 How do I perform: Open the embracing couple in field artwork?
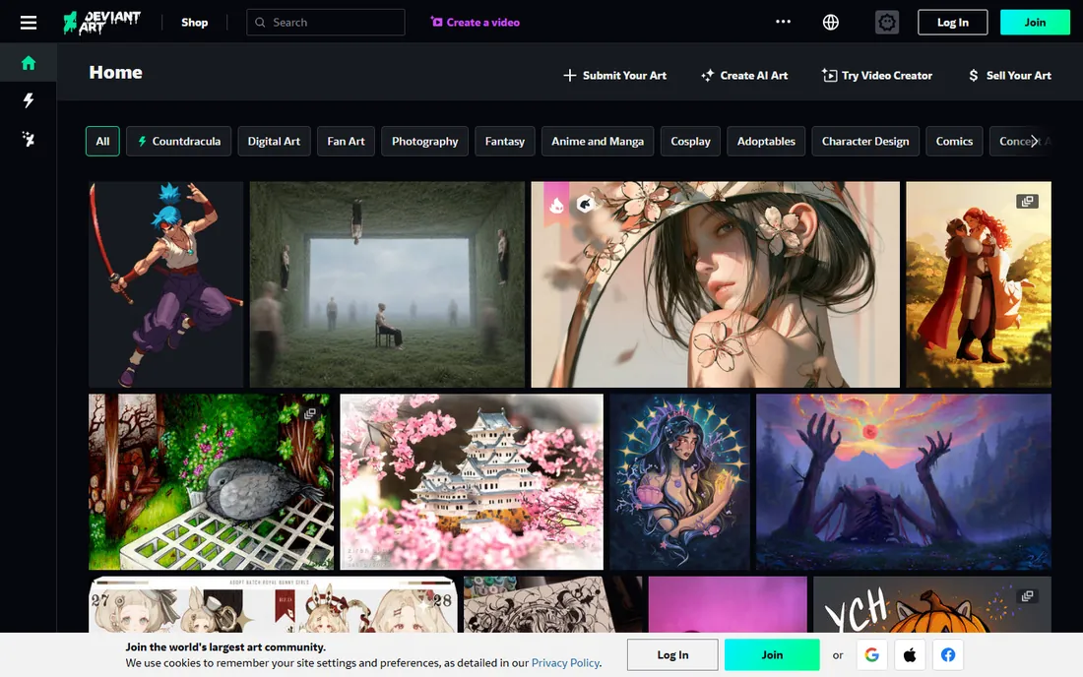click(x=979, y=284)
